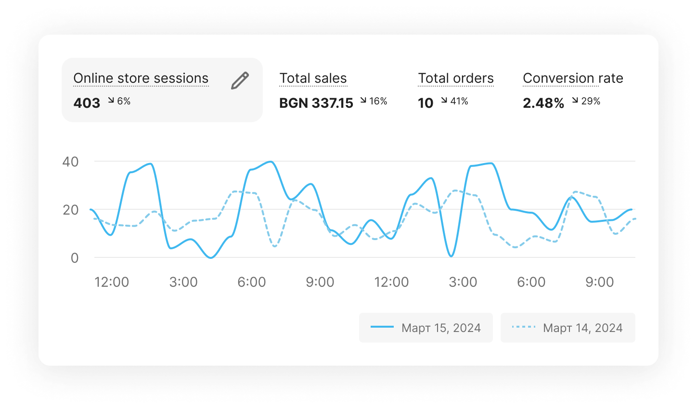Click the 10 total orders value
This screenshot has height=408, width=697.
(x=426, y=103)
